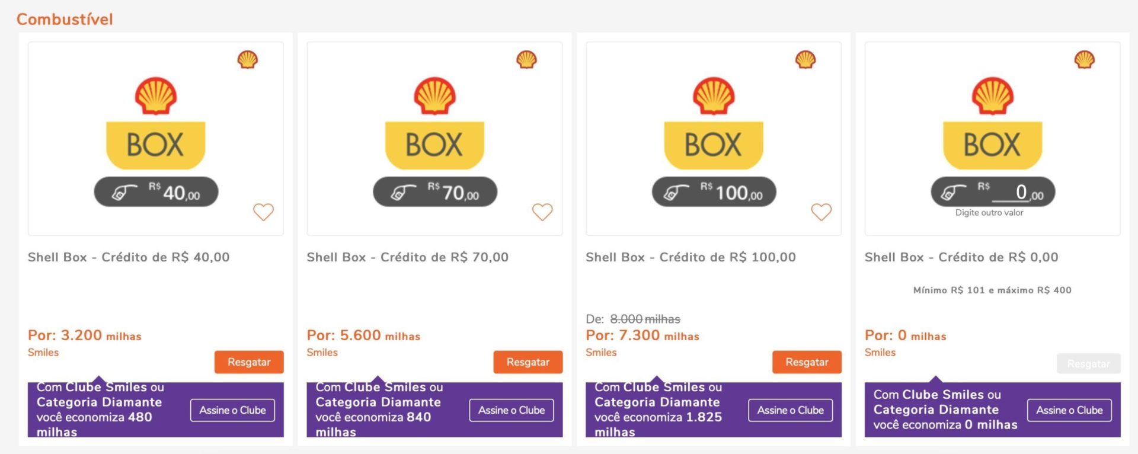Click Shell badge on R$ 40,00 card

coord(248,60)
